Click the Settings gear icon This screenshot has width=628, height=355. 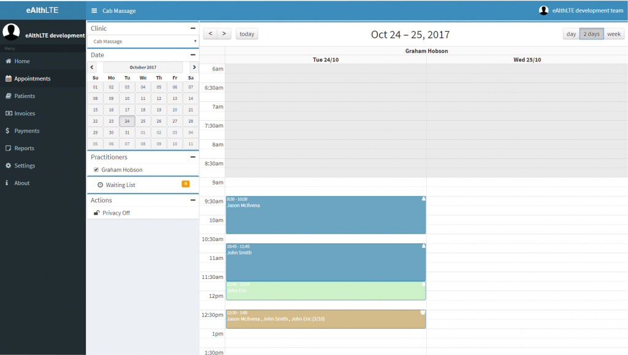tap(9, 166)
